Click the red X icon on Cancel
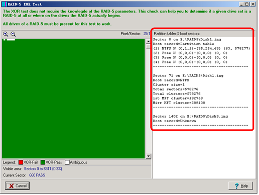This screenshot has height=195, width=259. pos(12,186)
